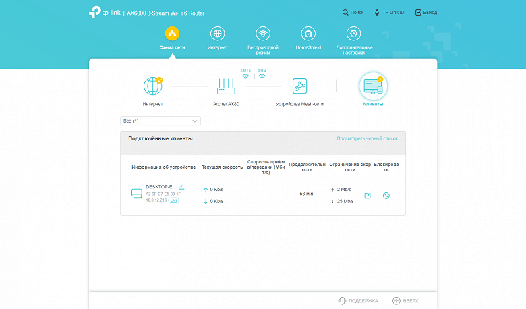Open the HomeShield icon
The width and height of the screenshot is (526, 309).
tap(308, 34)
